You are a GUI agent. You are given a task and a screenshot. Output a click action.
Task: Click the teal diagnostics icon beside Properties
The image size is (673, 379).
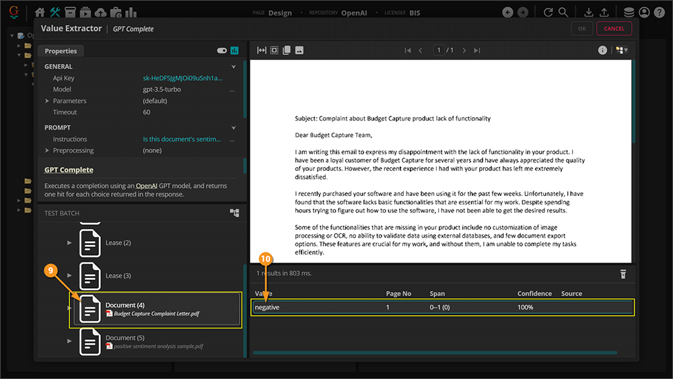pyautogui.click(x=235, y=50)
